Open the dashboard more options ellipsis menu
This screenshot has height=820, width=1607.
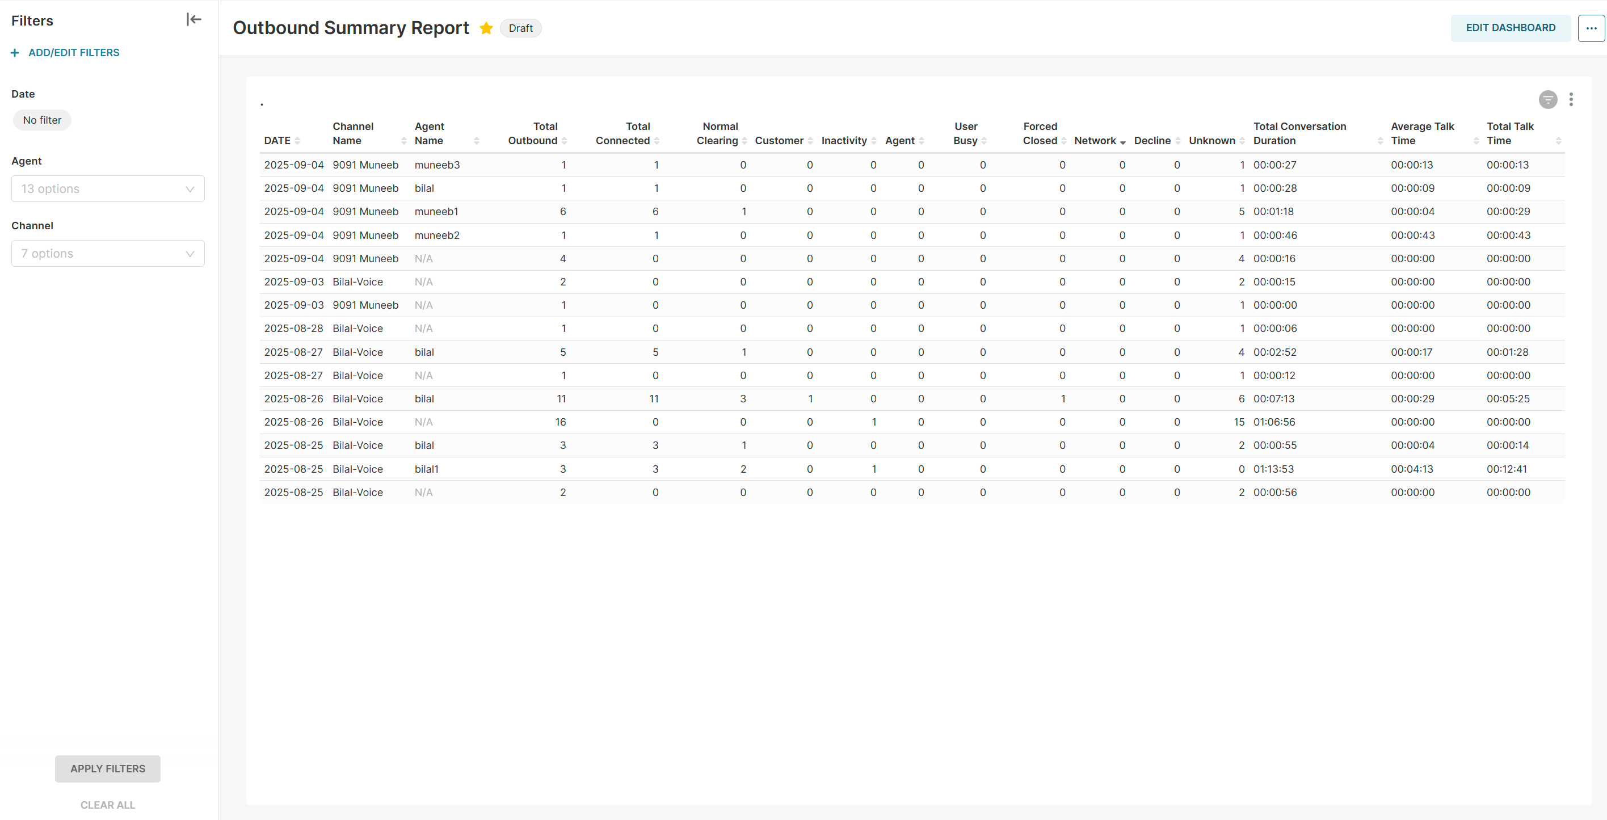(1591, 28)
